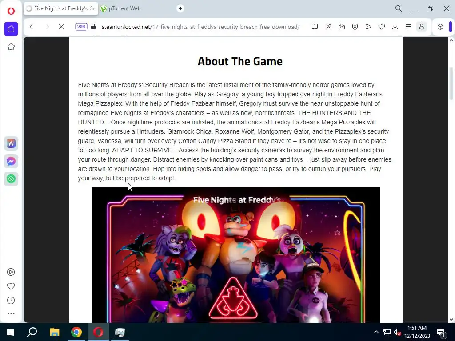This screenshot has height=341, width=455.
Task: Take a snapshot with camera icon
Action: [x=342, y=27]
